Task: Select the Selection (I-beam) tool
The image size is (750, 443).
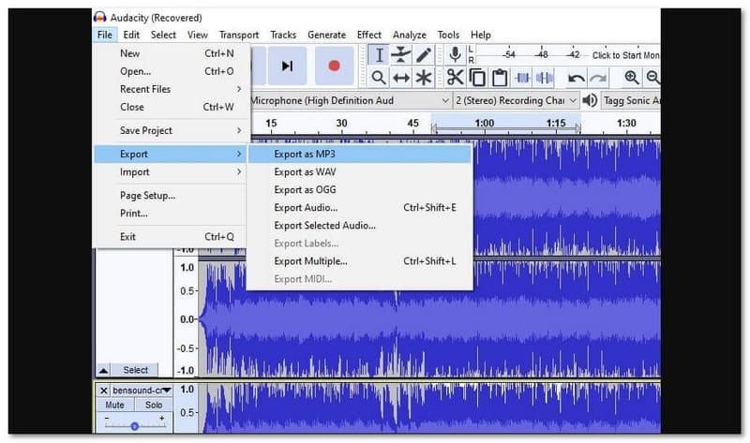Action: [379, 55]
